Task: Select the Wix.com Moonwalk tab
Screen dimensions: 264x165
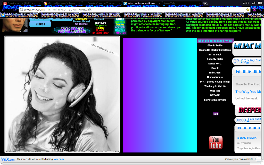Action: (142, 3)
